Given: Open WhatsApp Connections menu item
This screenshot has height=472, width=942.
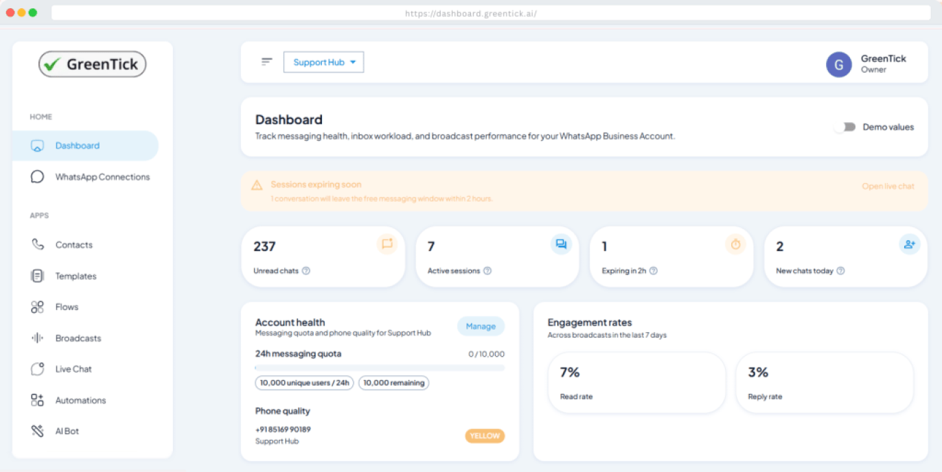Looking at the screenshot, I should click(x=85, y=177).
